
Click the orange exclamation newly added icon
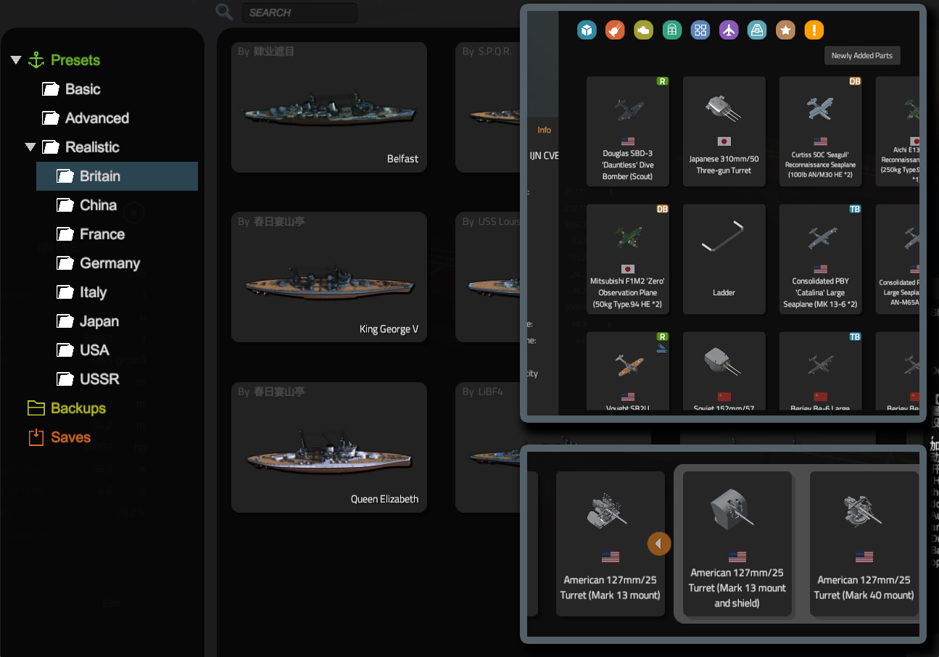tap(814, 30)
